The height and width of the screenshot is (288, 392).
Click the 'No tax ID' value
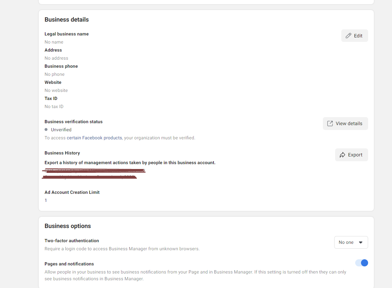[x=54, y=106]
